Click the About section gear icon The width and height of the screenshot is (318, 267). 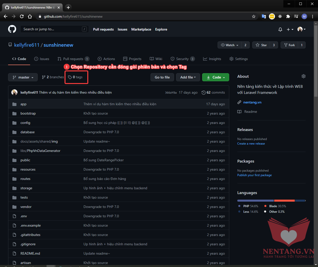(x=303, y=76)
